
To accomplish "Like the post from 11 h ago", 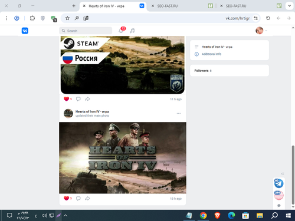I will coord(67,99).
